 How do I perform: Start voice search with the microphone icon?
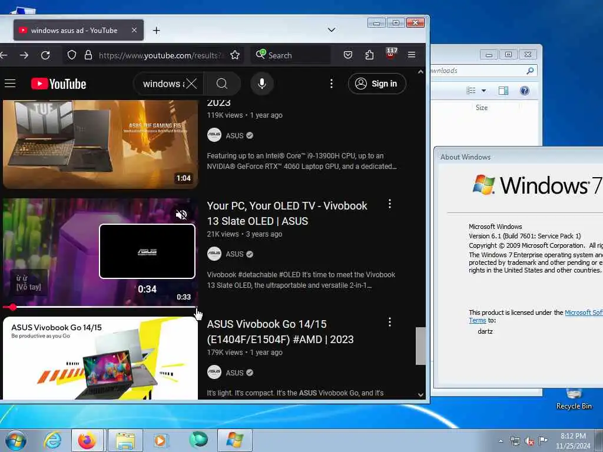point(262,84)
